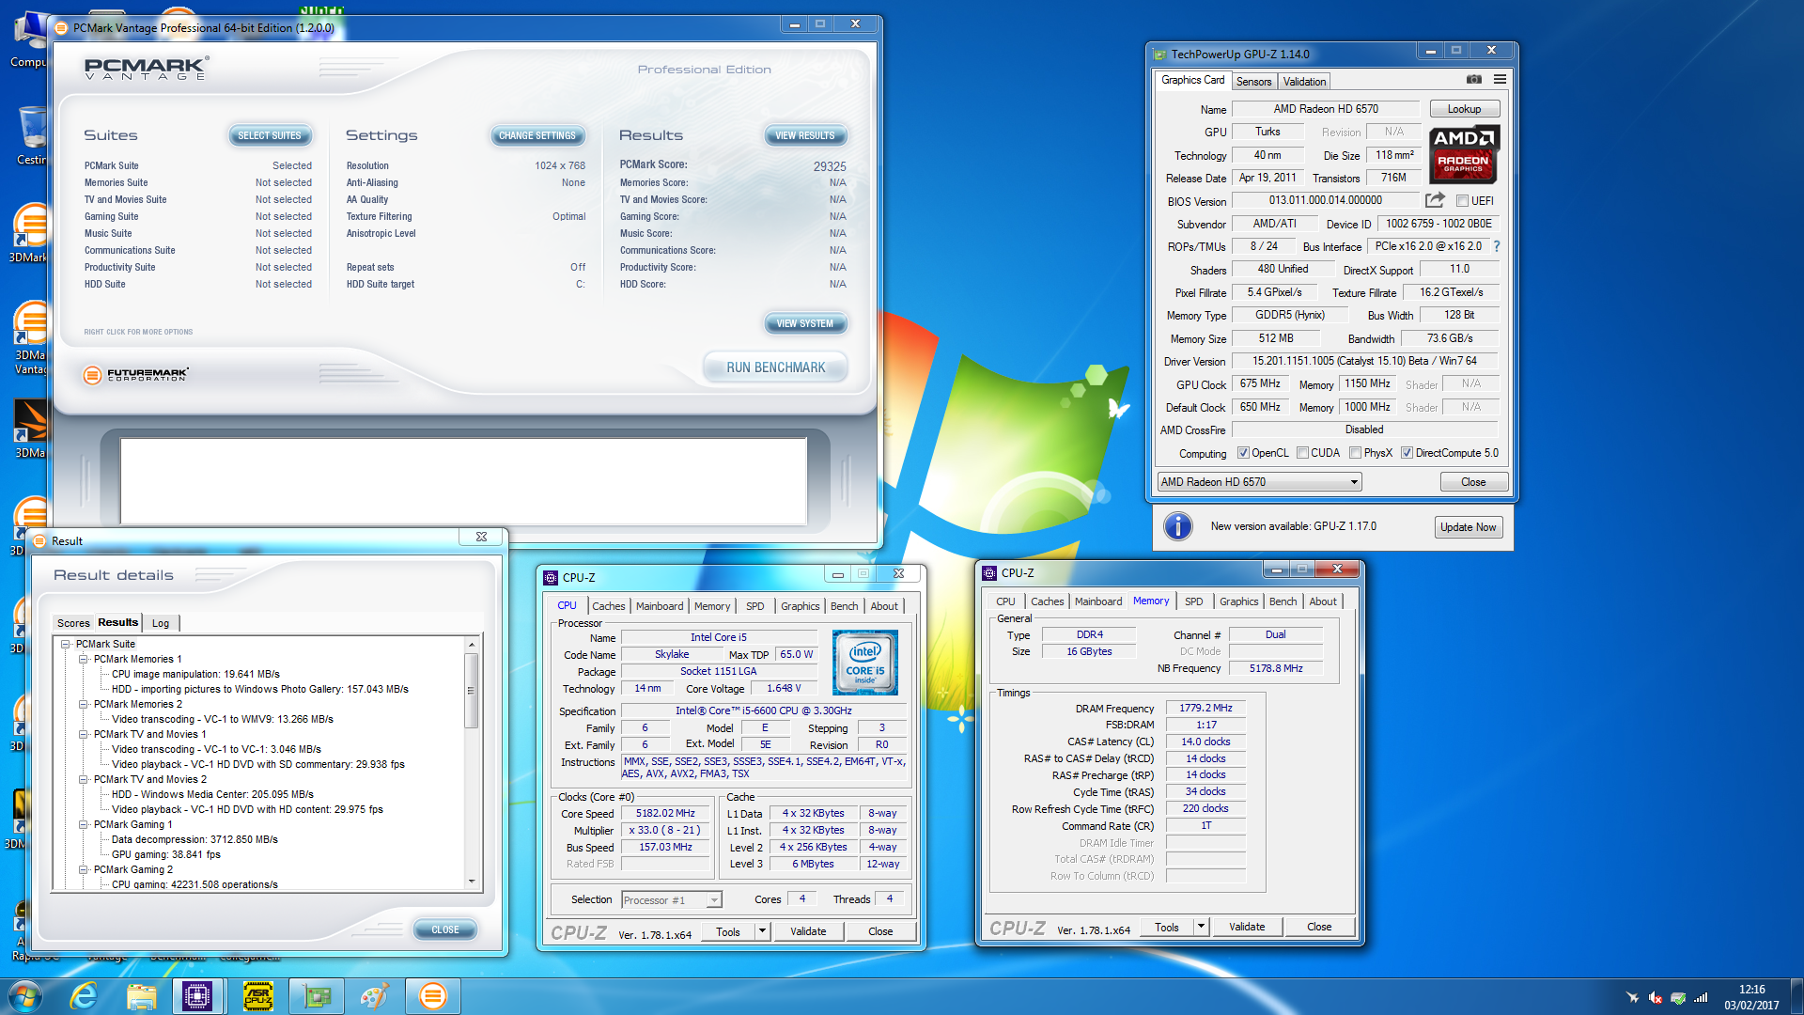Click the Futuremark Corporation logo

135,375
